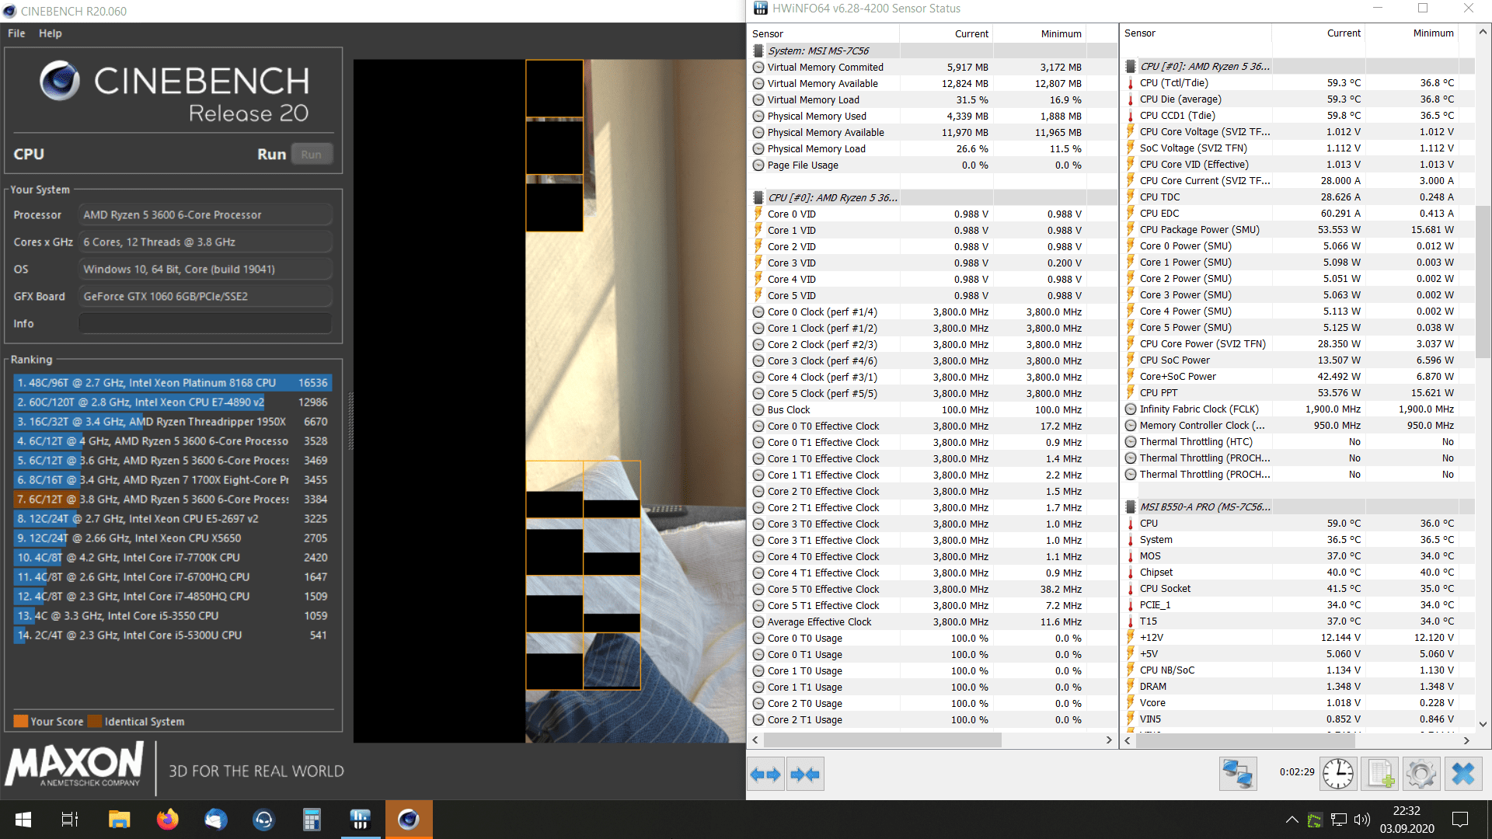Click right panel Minimum column header
This screenshot has width=1492, height=839.
(1412, 33)
